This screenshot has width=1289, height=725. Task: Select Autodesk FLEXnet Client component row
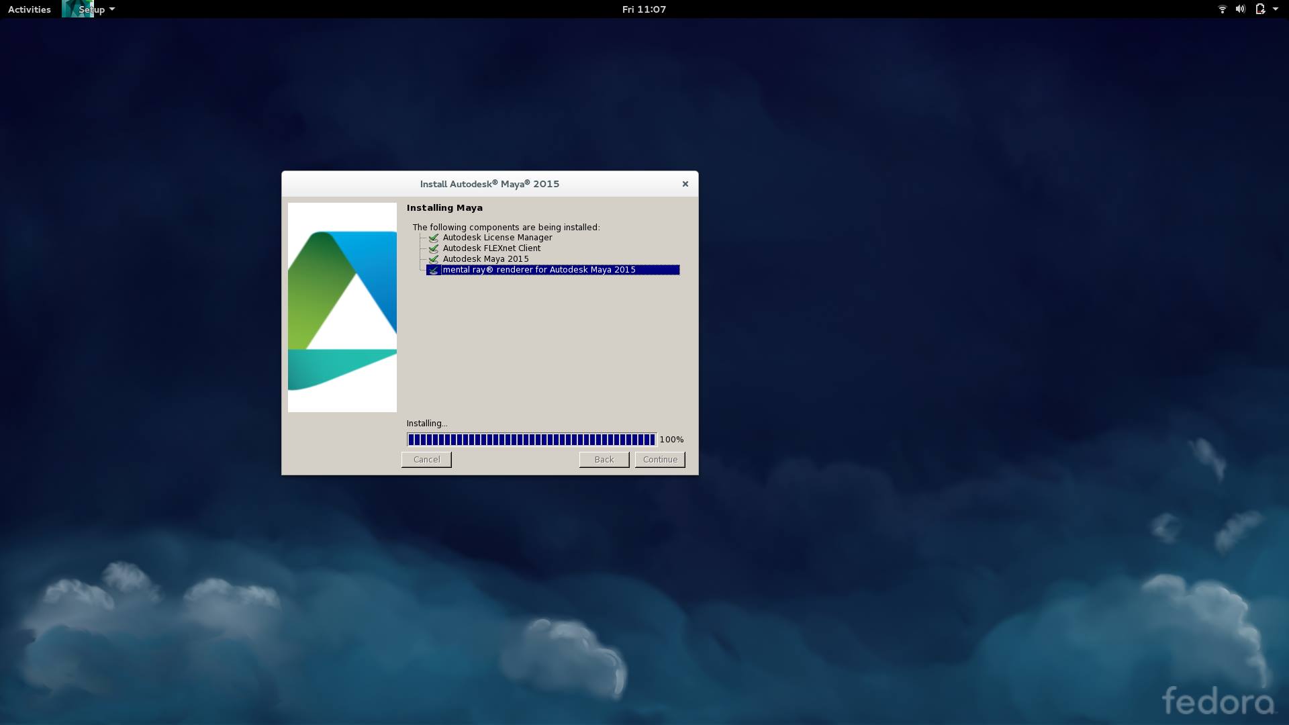point(491,248)
